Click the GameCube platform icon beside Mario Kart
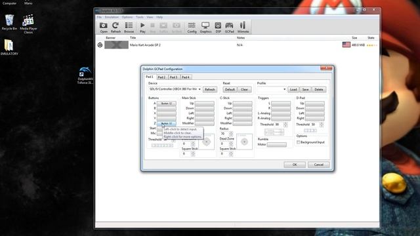Image resolution: width=420 pixels, height=236 pixels. (100, 45)
